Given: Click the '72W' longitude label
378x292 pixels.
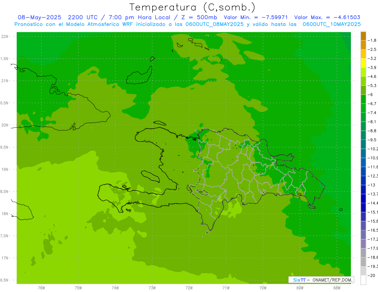Looking at the screenshot, I should [x=189, y=288].
